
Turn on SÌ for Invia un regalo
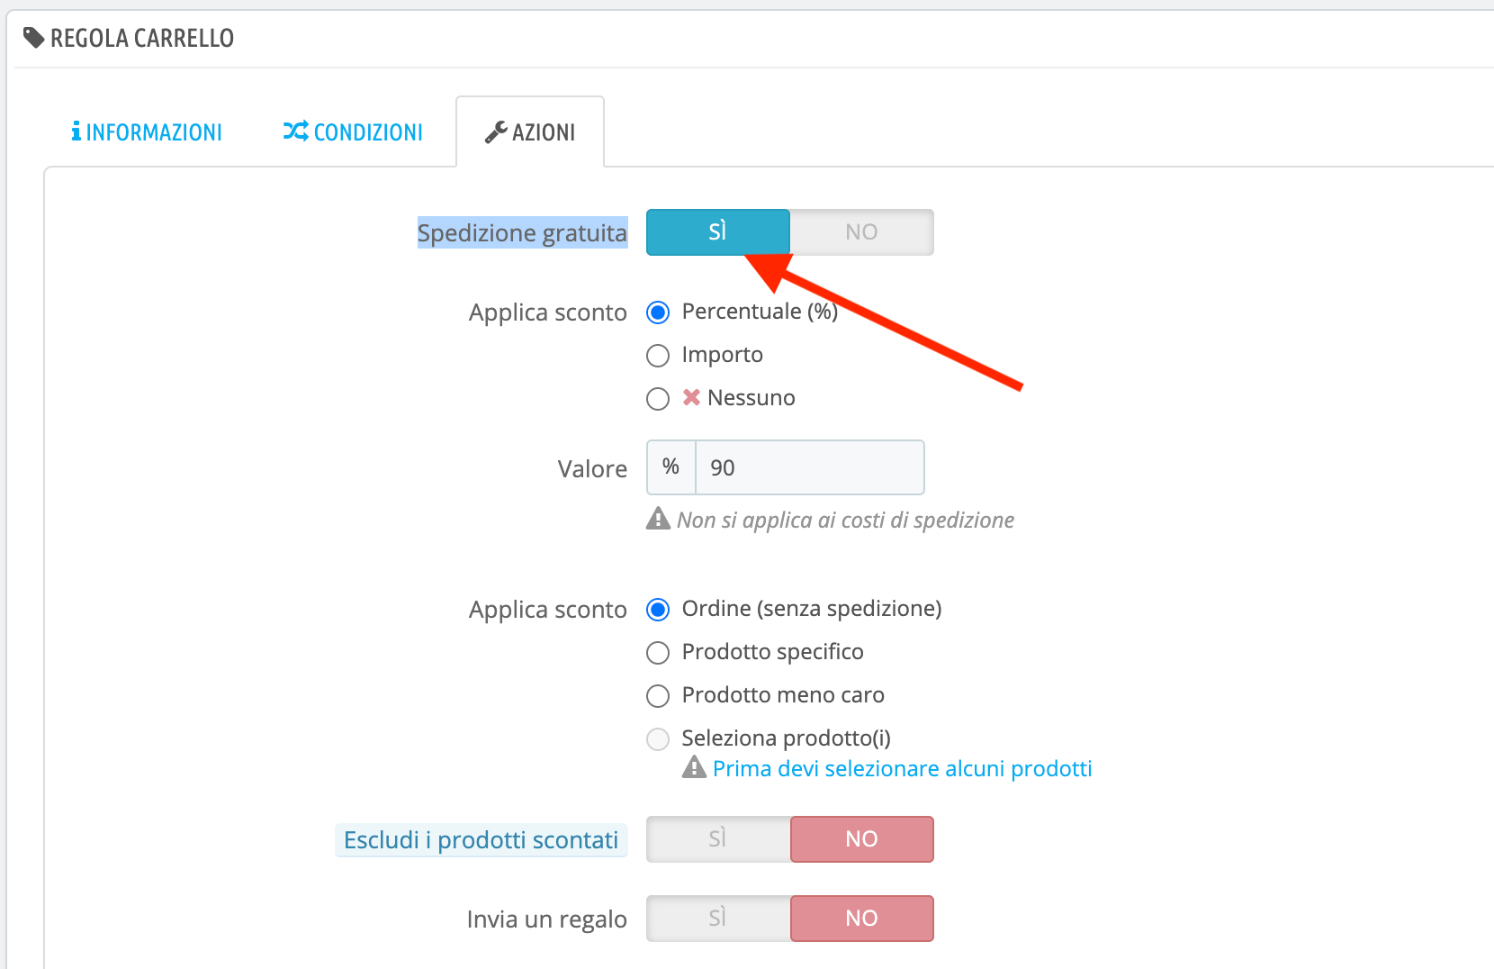717,919
